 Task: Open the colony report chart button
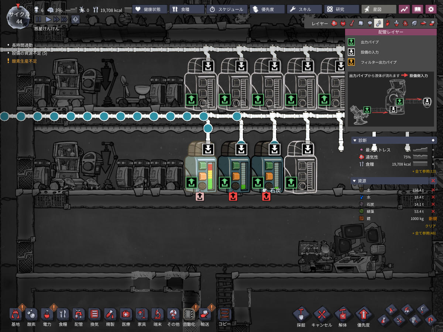[x=405, y=9]
